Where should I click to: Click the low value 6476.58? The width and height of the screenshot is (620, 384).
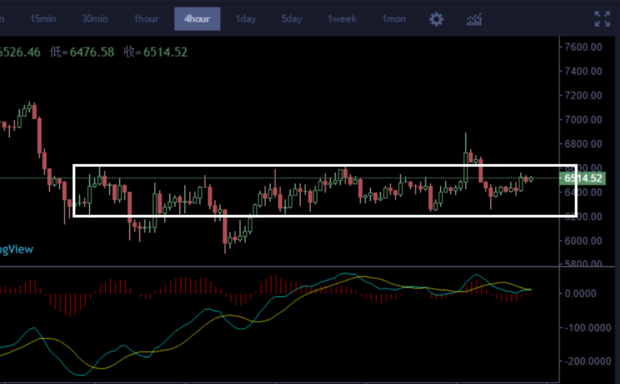[x=91, y=52]
